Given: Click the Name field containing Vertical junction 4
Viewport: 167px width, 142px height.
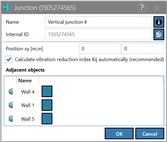Looking at the screenshot, I should [99, 22].
